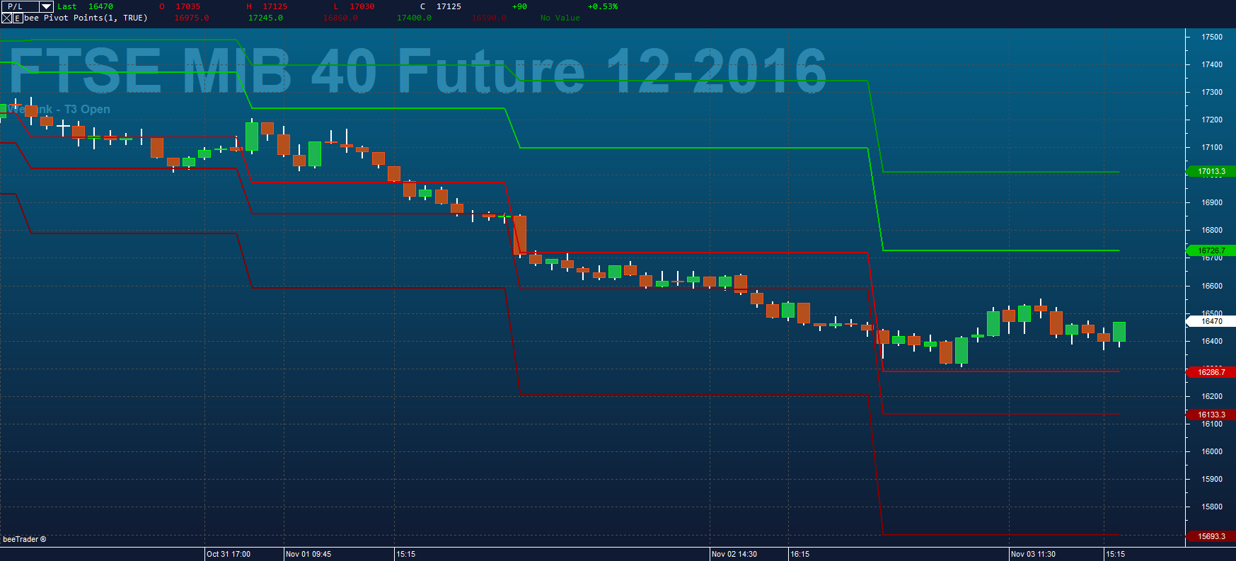Select the 16133.3 red support price tag
This screenshot has height=561, width=1236.
point(1211,415)
